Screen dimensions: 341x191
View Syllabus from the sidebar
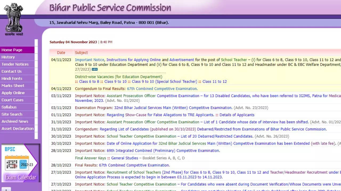9,107
